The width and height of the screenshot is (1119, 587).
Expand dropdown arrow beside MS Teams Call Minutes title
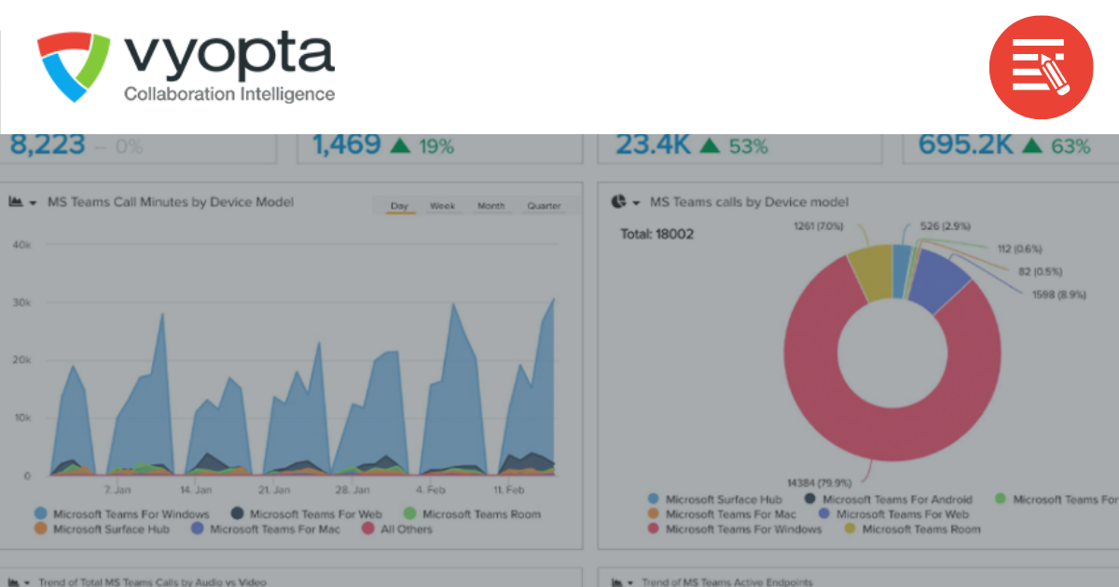(34, 203)
